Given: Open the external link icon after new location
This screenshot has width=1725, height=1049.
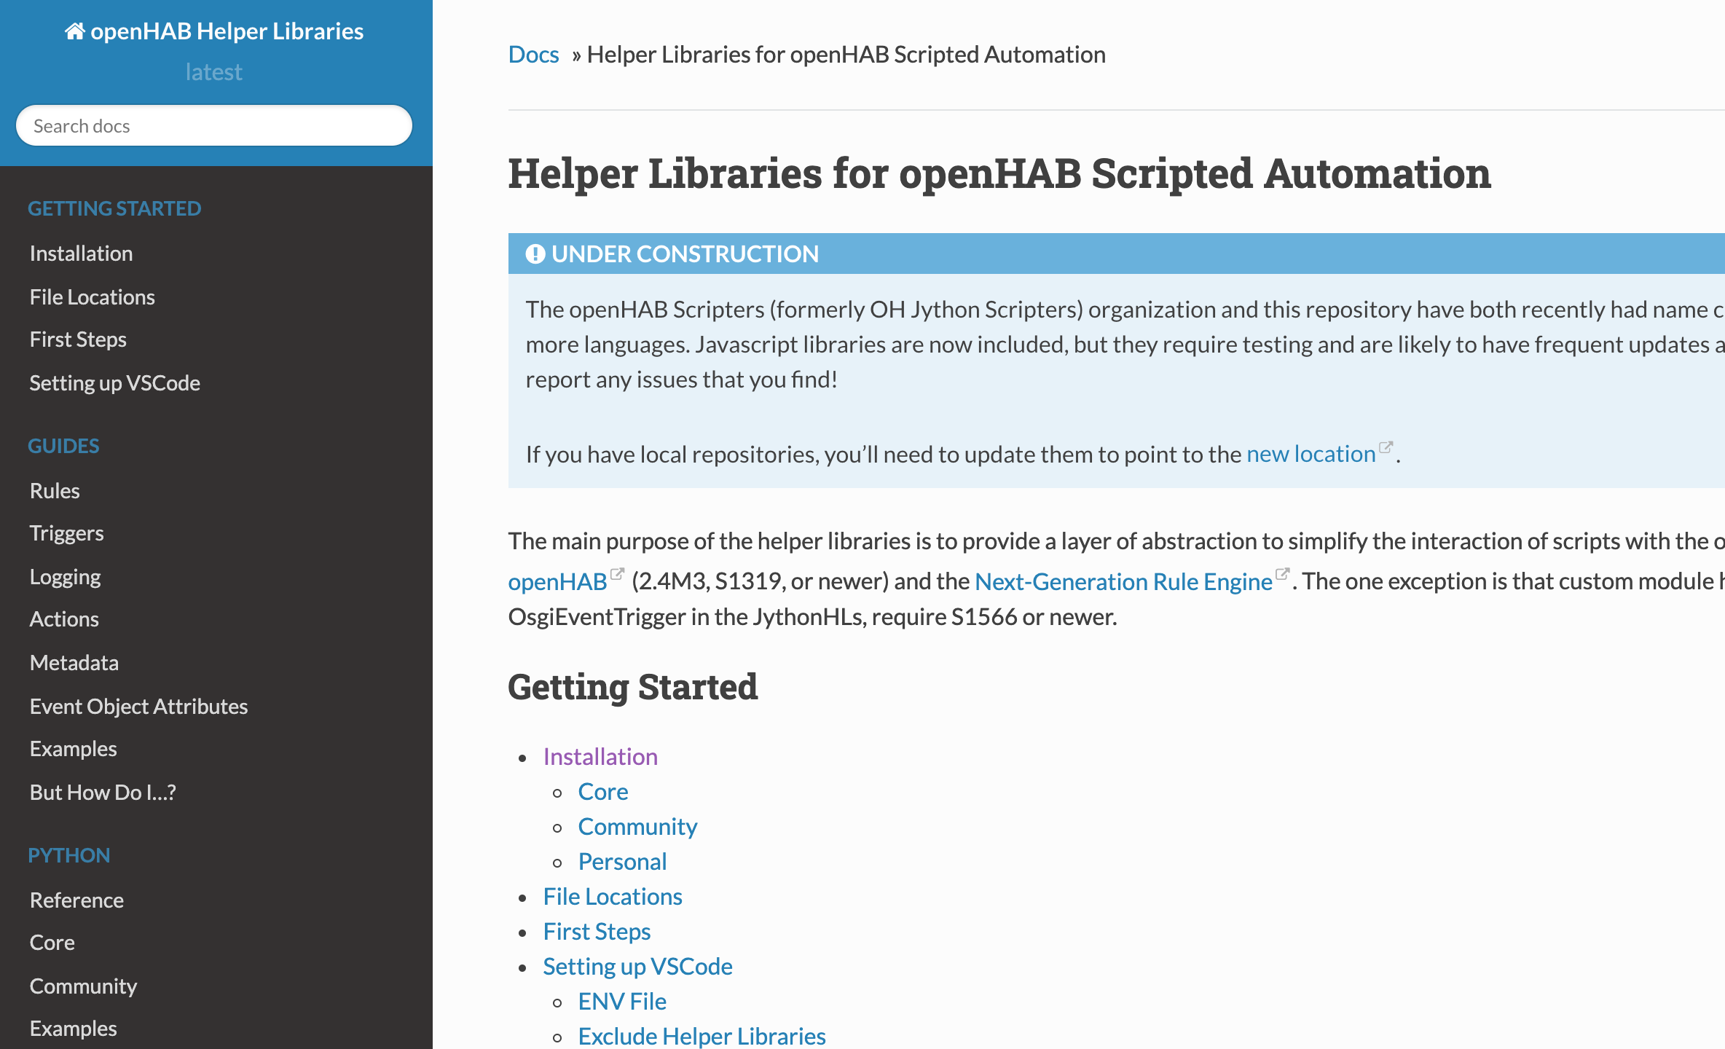Looking at the screenshot, I should [x=1386, y=447].
